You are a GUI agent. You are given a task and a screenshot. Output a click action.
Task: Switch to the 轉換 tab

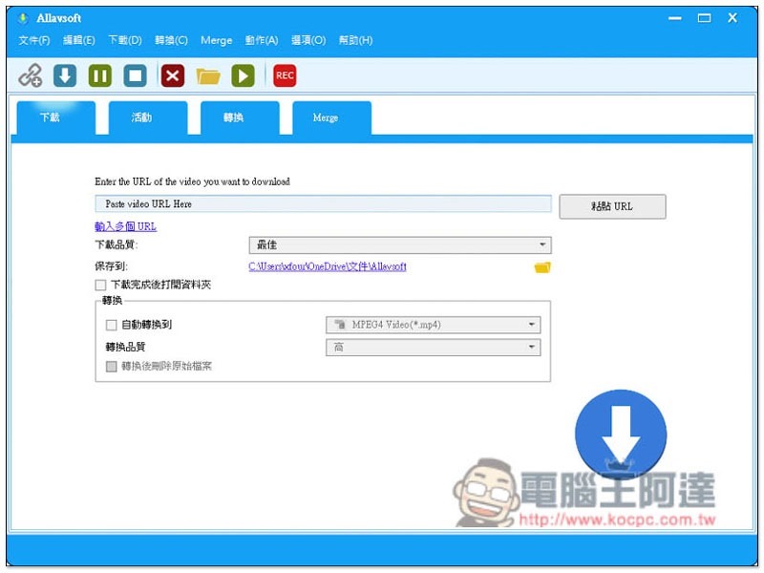click(x=240, y=117)
